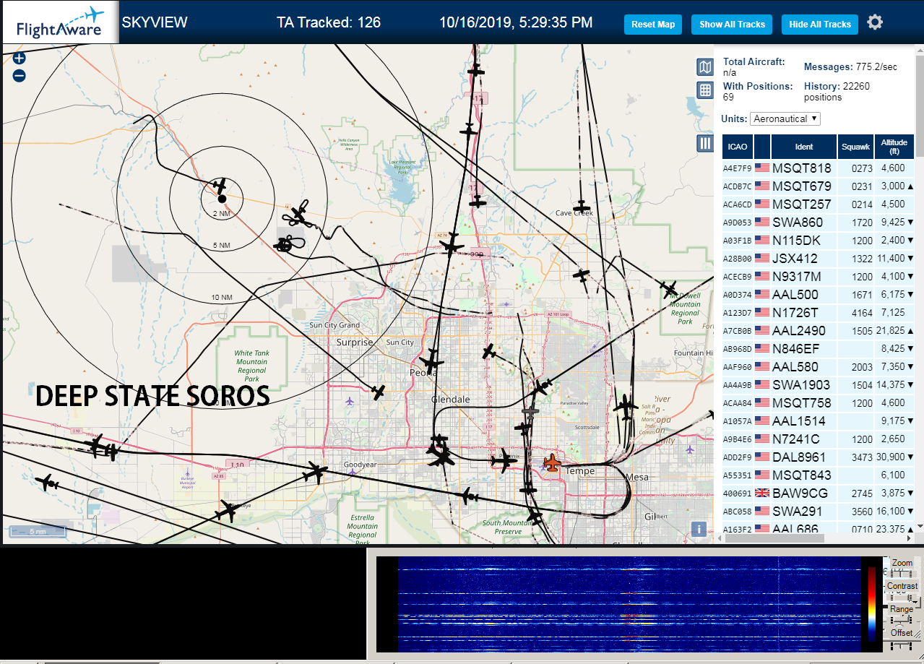Select the JSX412 aircraft row
Viewport: 924px width, 664px height.
pos(818,258)
